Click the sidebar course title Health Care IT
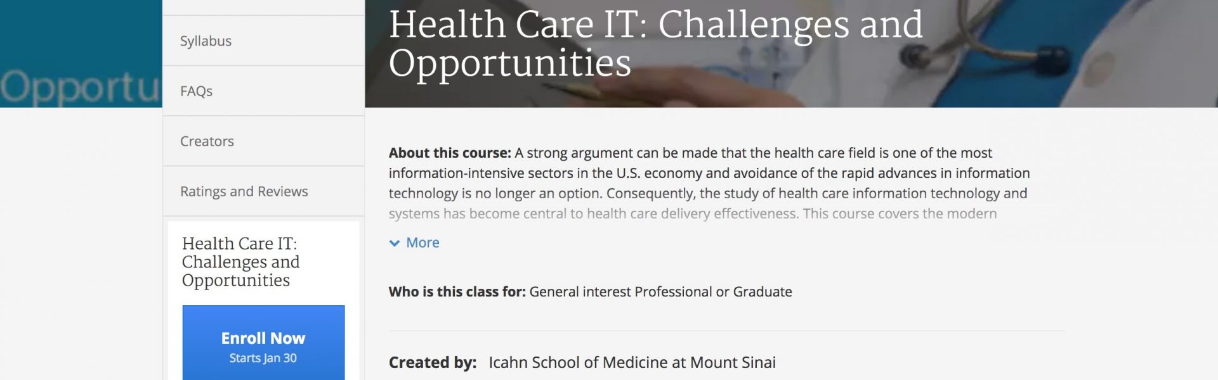The height and width of the screenshot is (380, 1218). click(x=240, y=262)
